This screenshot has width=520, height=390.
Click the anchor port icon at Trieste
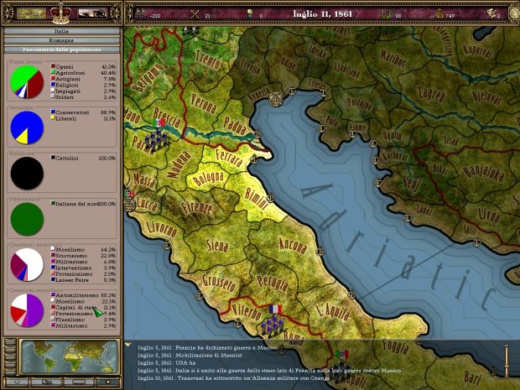(323, 93)
